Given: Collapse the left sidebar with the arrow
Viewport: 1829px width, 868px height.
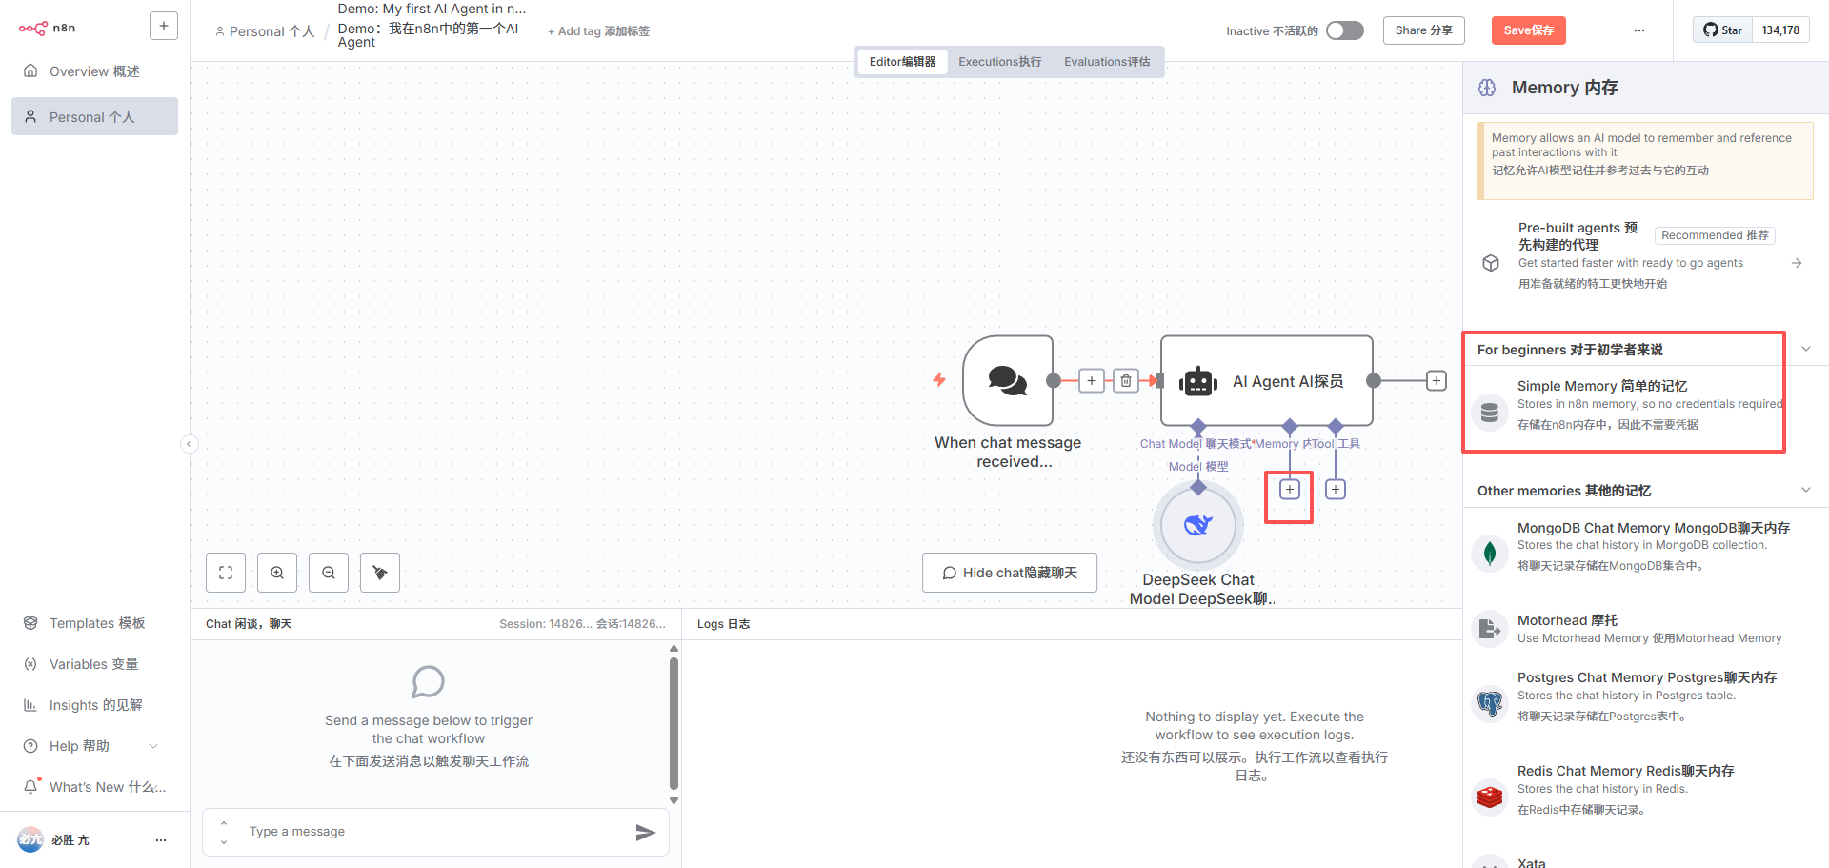Looking at the screenshot, I should [x=190, y=443].
